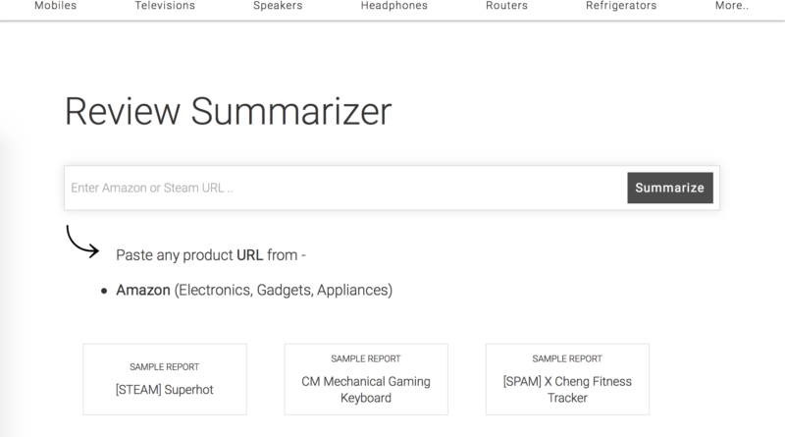Click the curved arrow icon below input
785x437 pixels.
82,242
